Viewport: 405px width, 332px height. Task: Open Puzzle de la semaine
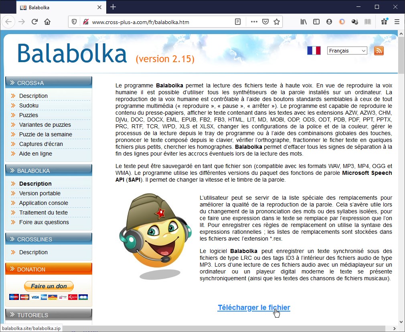[45, 134]
